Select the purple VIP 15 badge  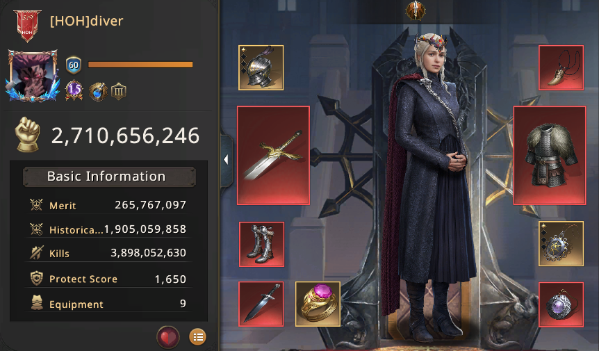[x=74, y=90]
